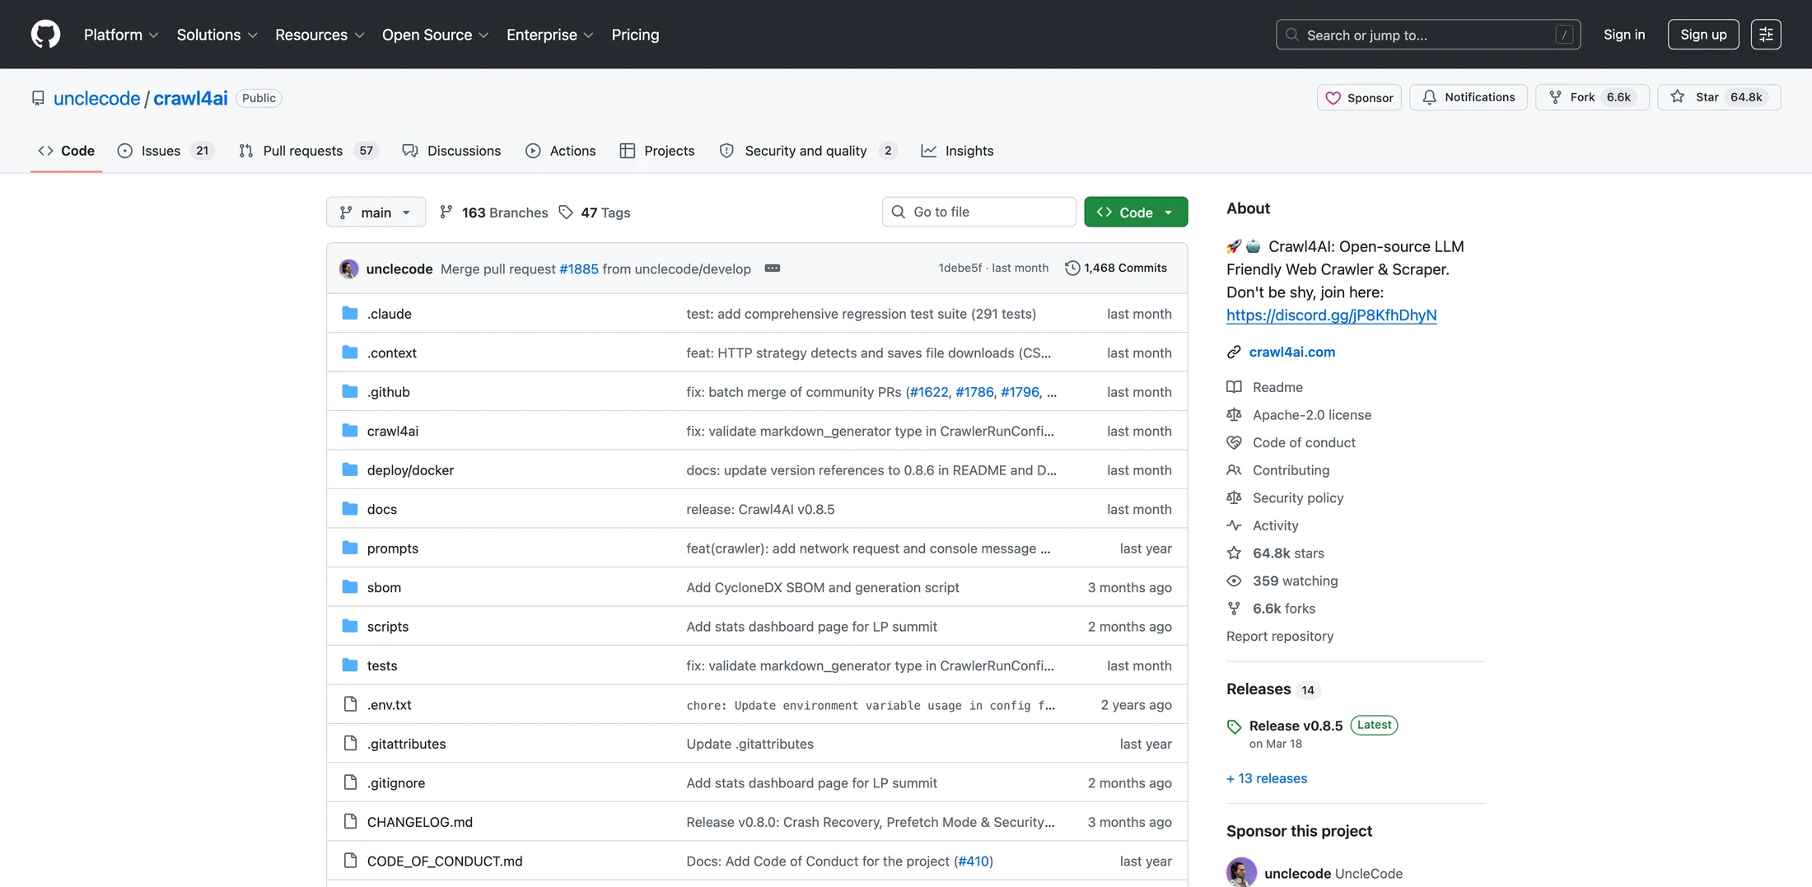Expand the main branch dropdown
Viewport: 1812px width, 887px height.
[376, 212]
